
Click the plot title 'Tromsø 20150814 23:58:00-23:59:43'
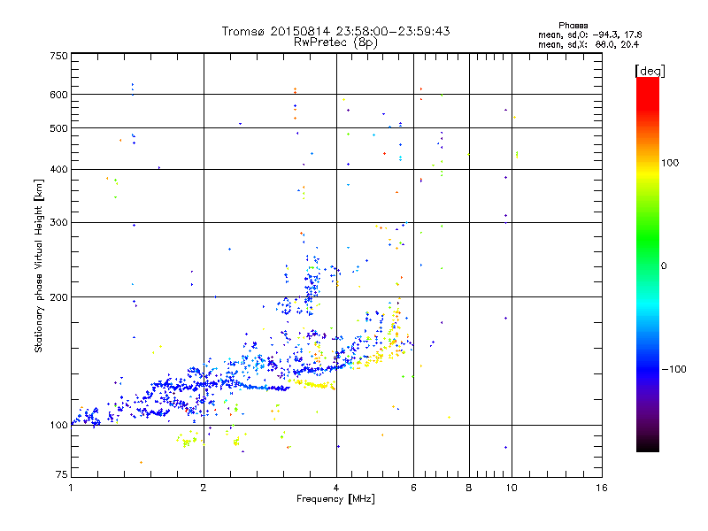click(335, 31)
